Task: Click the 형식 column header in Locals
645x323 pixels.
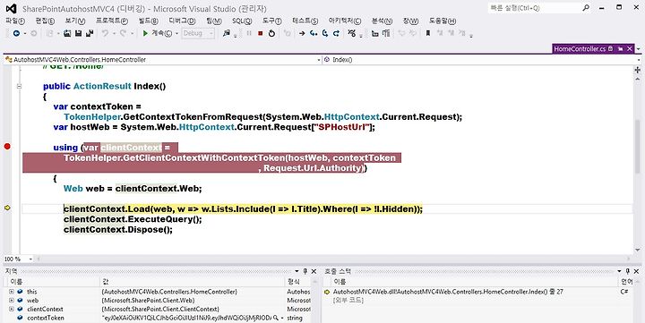Action: pyautogui.click(x=298, y=282)
